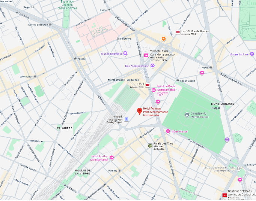Click the orange restaurant fork-and-knife icon
Image resolution: width=256 pixels, height=201 pixels.
pyautogui.click(x=163, y=39)
